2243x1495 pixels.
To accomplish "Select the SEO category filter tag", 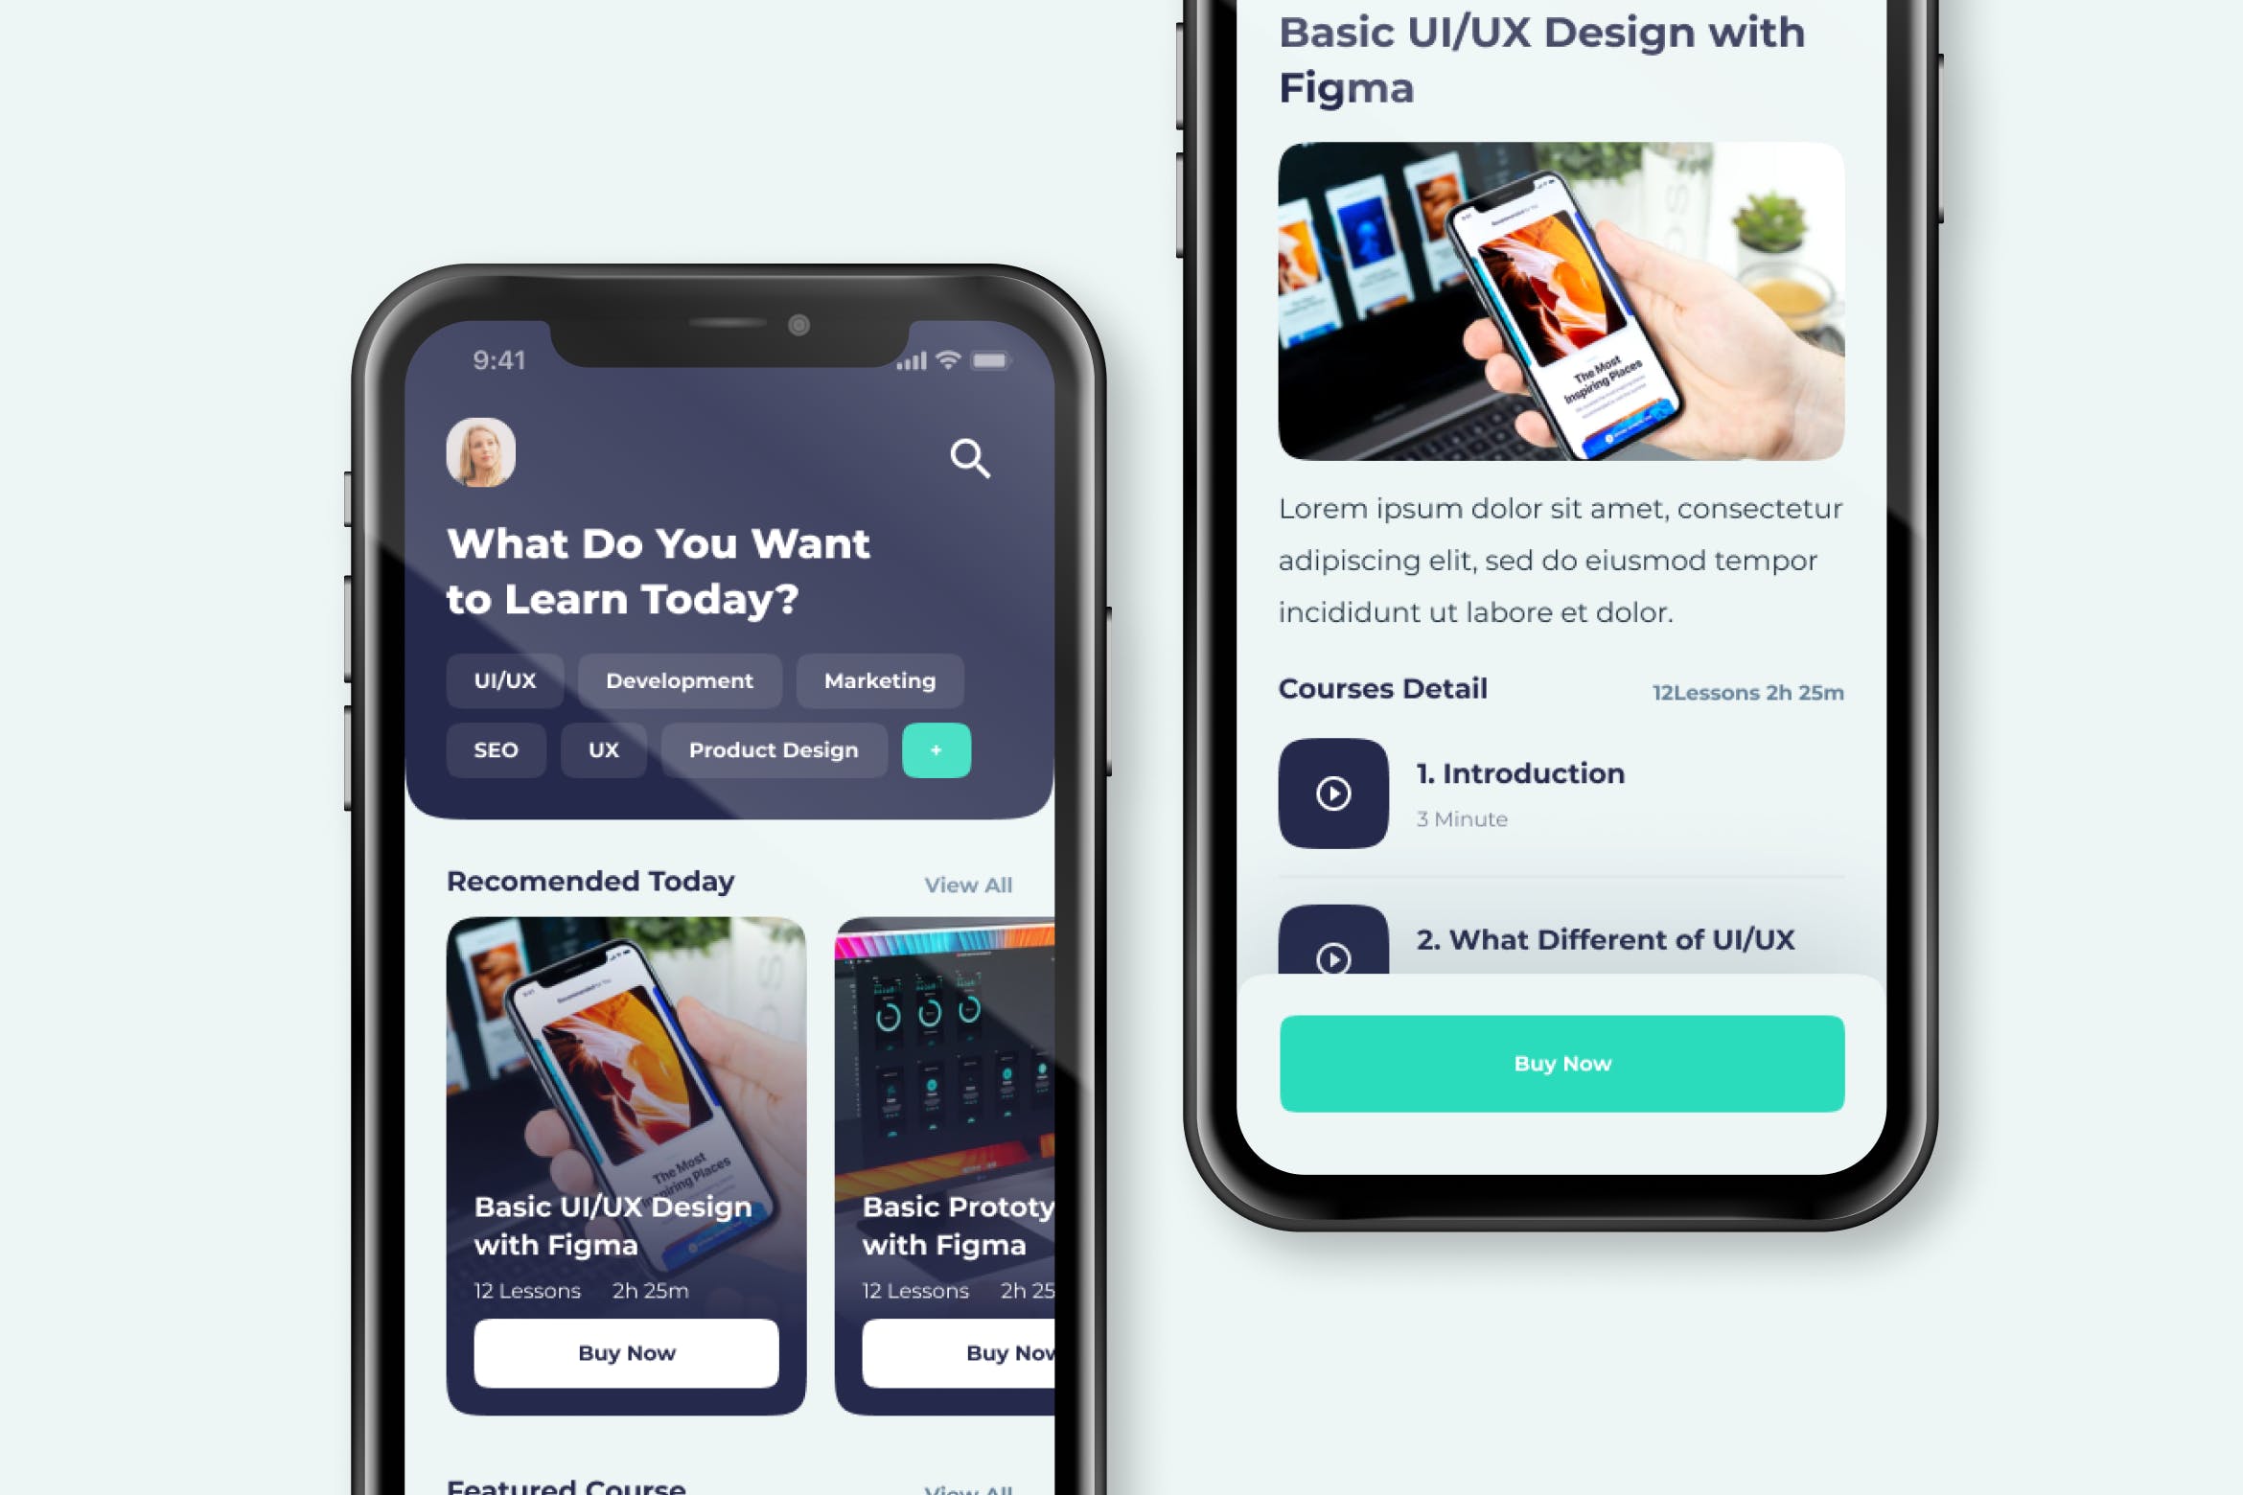I will tap(496, 749).
